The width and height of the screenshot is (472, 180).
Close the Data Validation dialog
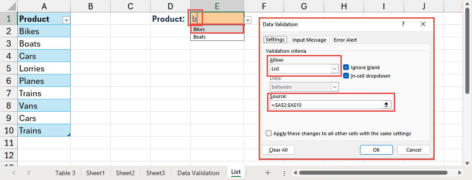tap(423, 24)
